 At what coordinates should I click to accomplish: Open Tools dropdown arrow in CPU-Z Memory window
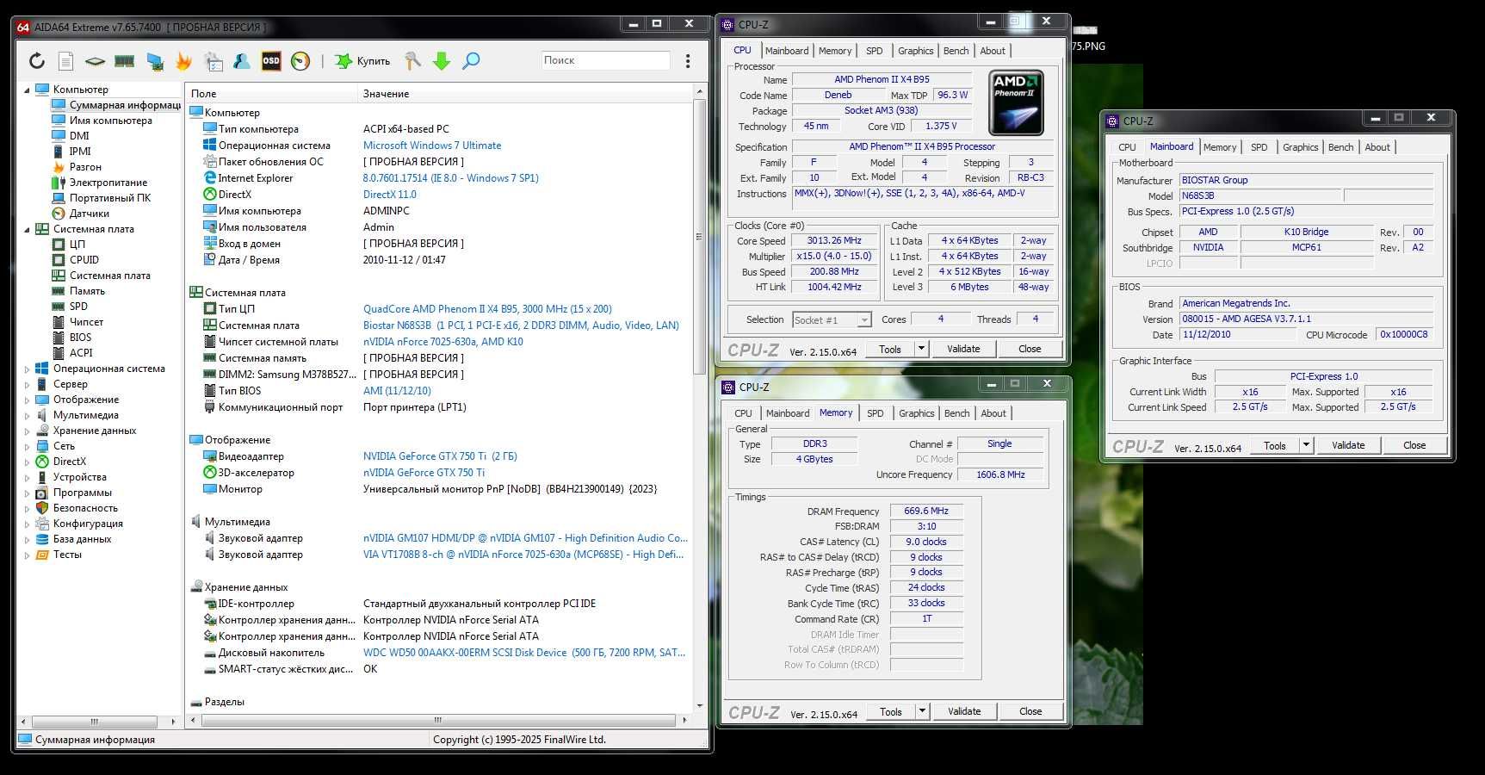pyautogui.click(x=922, y=711)
